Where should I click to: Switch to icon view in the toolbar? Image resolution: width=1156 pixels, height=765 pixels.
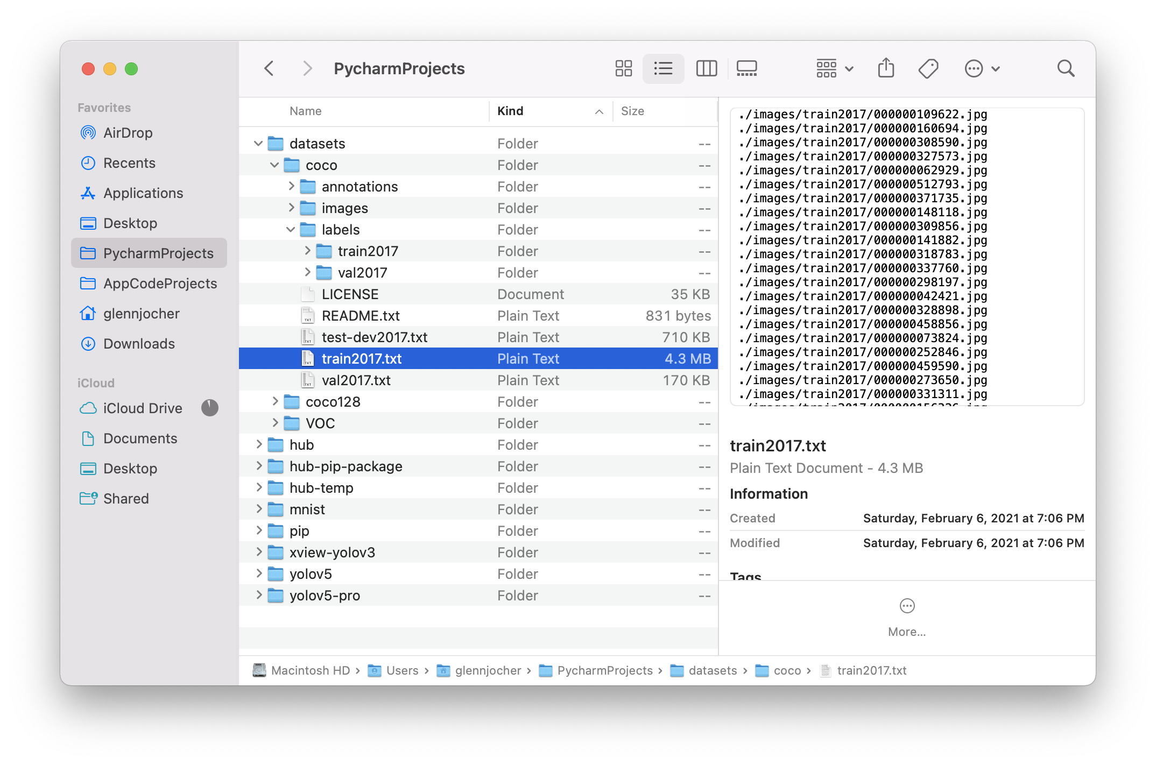pos(623,68)
